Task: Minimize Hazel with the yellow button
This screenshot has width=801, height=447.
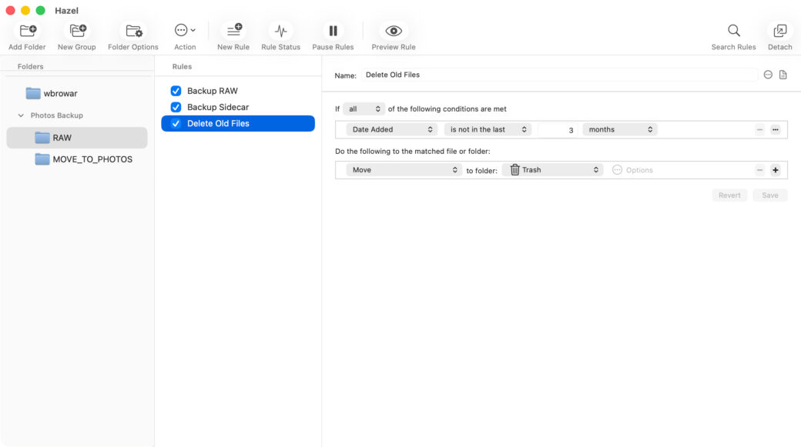Action: 25,10
